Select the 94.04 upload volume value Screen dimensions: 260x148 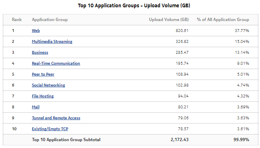tap(183, 96)
